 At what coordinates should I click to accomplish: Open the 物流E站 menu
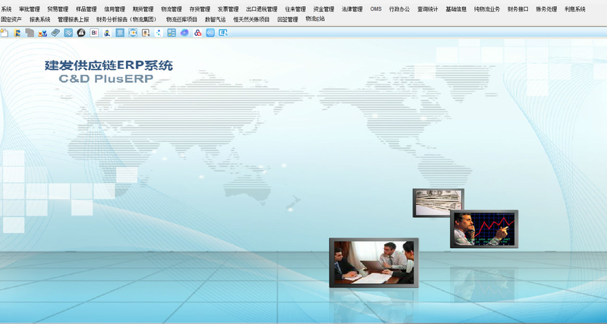pyautogui.click(x=315, y=19)
